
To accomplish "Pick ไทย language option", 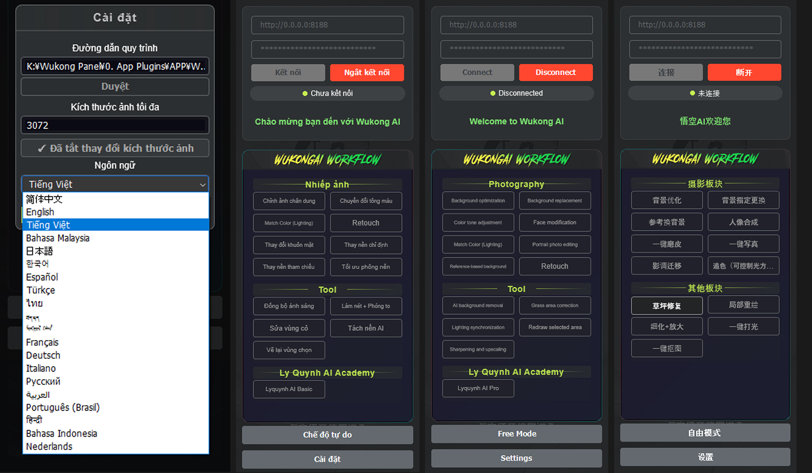I will point(116,303).
